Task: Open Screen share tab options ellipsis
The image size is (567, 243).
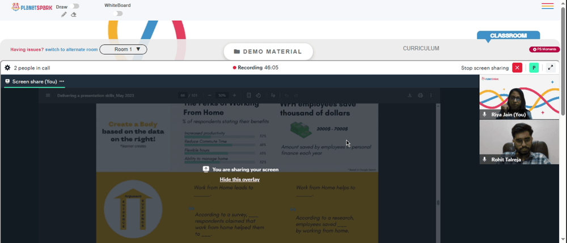Action: (x=62, y=81)
